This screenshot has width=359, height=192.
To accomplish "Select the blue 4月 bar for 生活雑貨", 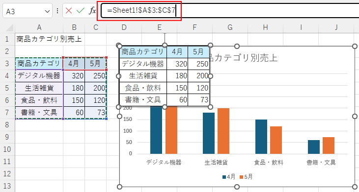I will coord(209,133).
